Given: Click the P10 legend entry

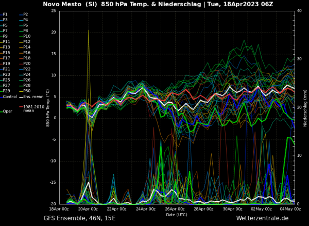Looking at the screenshot, I should [x=25, y=36].
